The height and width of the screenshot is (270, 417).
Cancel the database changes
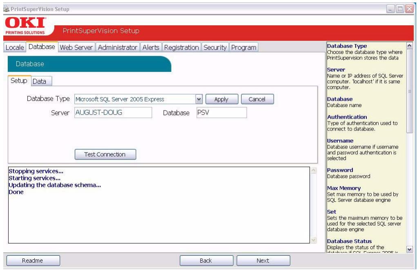257,99
